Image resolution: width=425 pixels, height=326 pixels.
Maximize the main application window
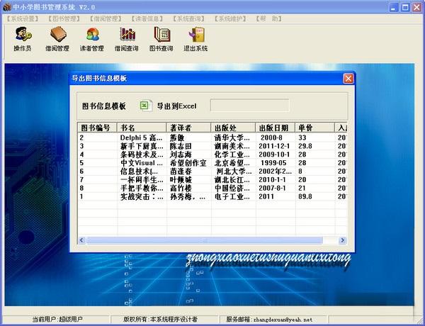405,7
